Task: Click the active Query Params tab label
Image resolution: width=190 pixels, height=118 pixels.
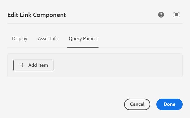Action: (84, 39)
